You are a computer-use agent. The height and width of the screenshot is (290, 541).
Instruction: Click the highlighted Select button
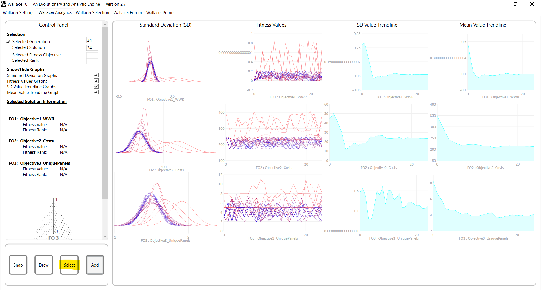click(69, 265)
